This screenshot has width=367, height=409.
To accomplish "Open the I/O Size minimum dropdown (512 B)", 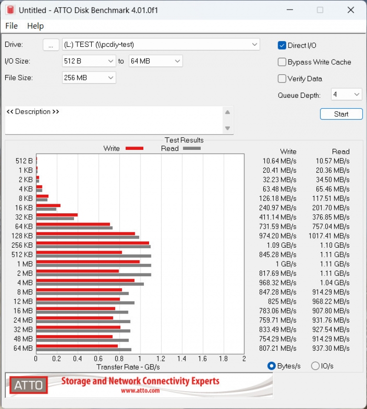I will point(89,61).
